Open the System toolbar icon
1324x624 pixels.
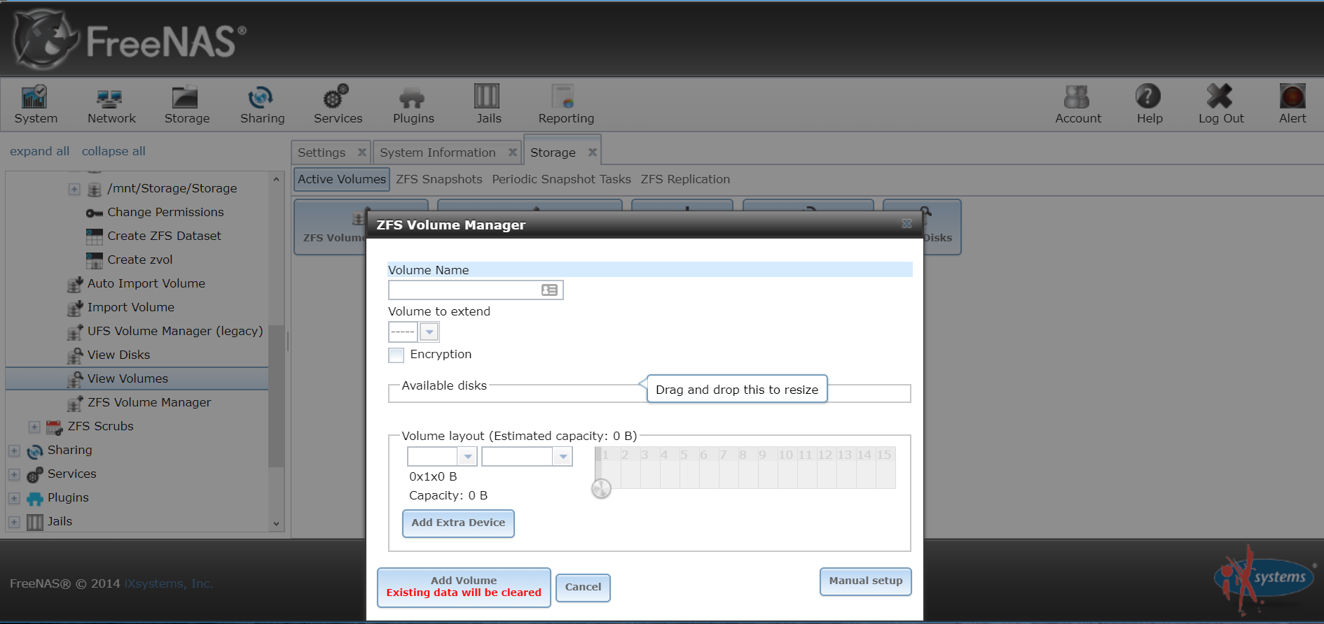pyautogui.click(x=36, y=97)
